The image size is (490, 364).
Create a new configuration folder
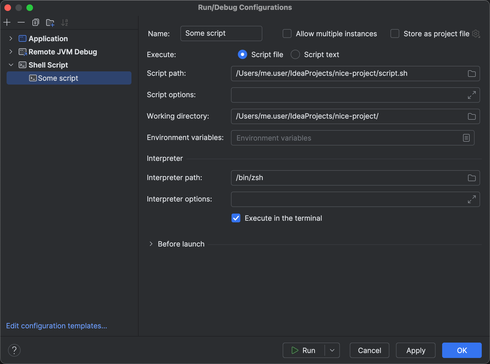coord(50,22)
